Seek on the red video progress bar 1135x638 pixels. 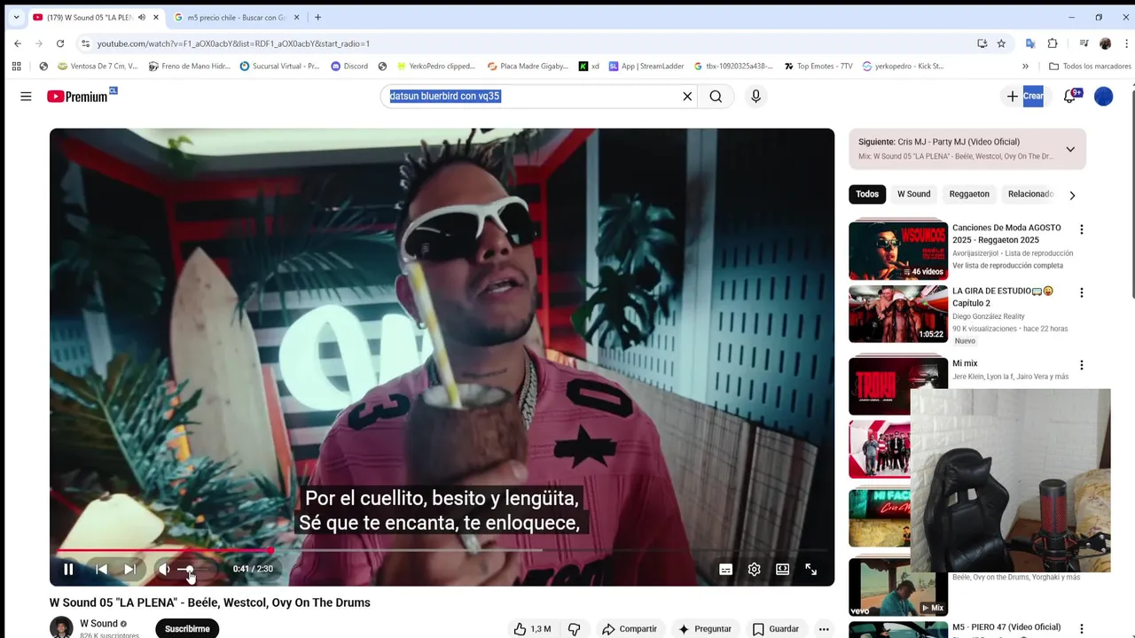(442, 550)
